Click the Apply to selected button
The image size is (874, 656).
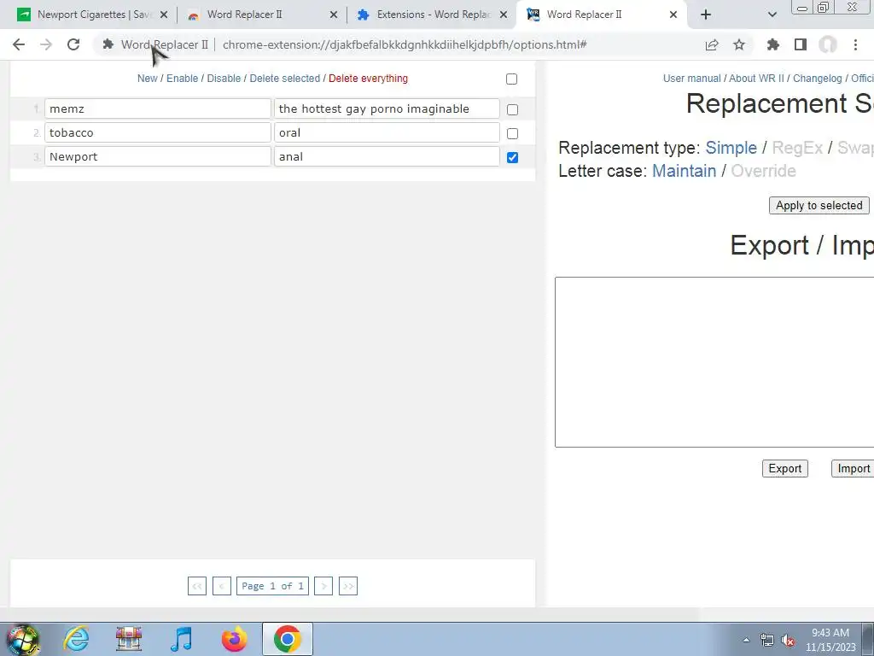tap(819, 205)
